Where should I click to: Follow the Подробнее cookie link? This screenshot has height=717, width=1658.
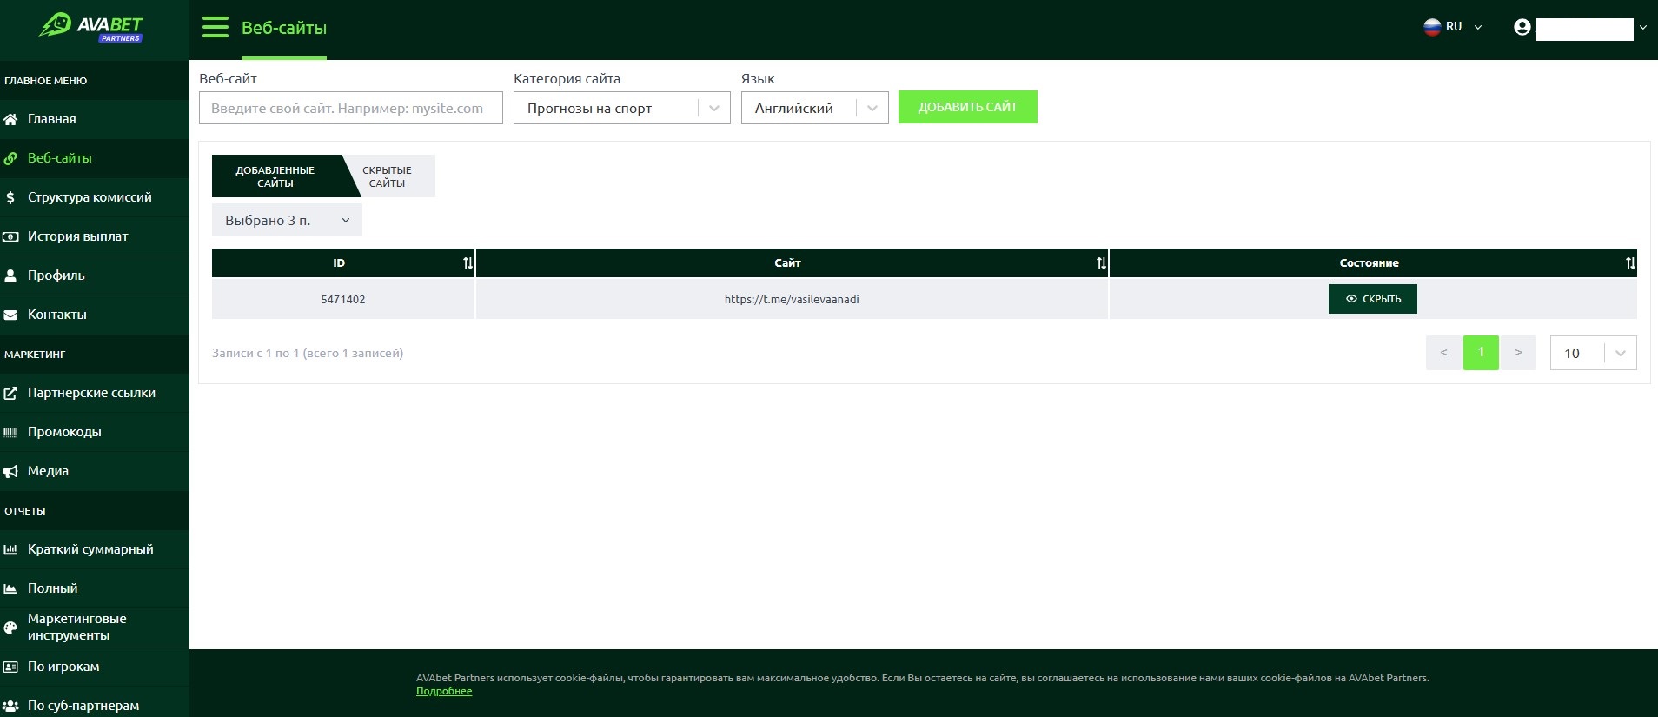[x=444, y=691]
